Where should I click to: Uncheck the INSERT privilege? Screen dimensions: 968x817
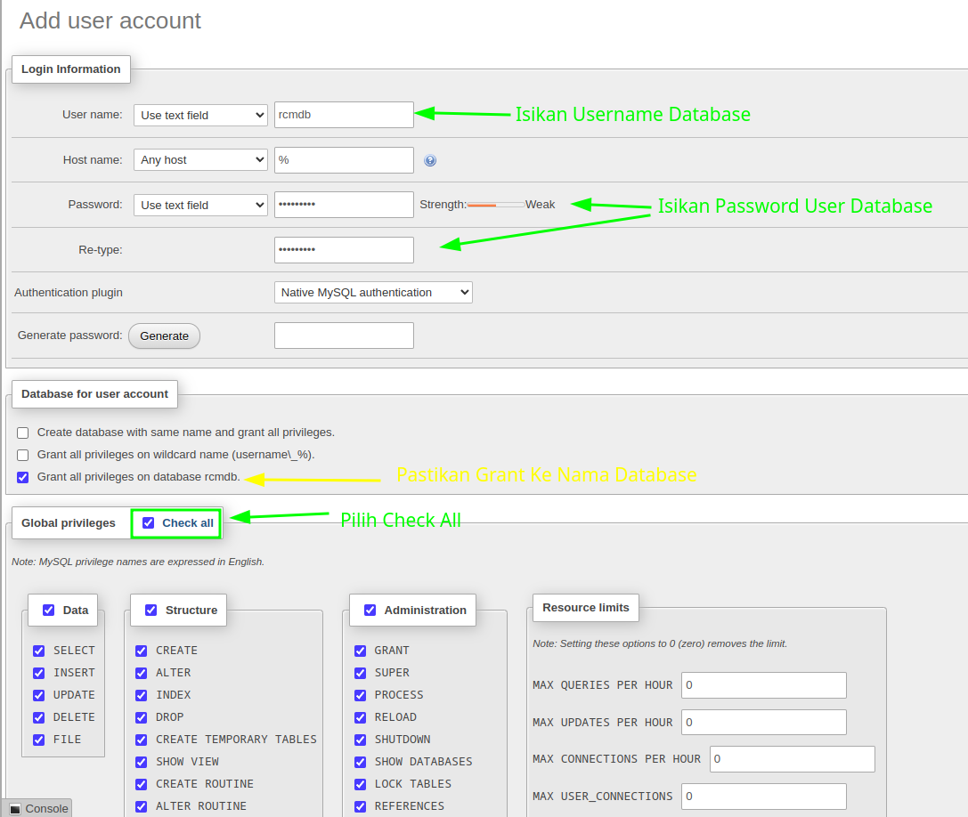[x=39, y=673]
